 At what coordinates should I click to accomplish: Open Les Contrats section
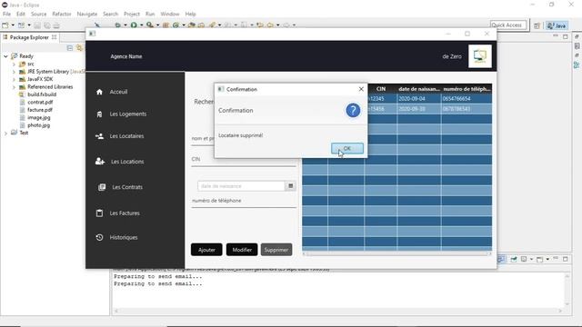[x=127, y=187]
